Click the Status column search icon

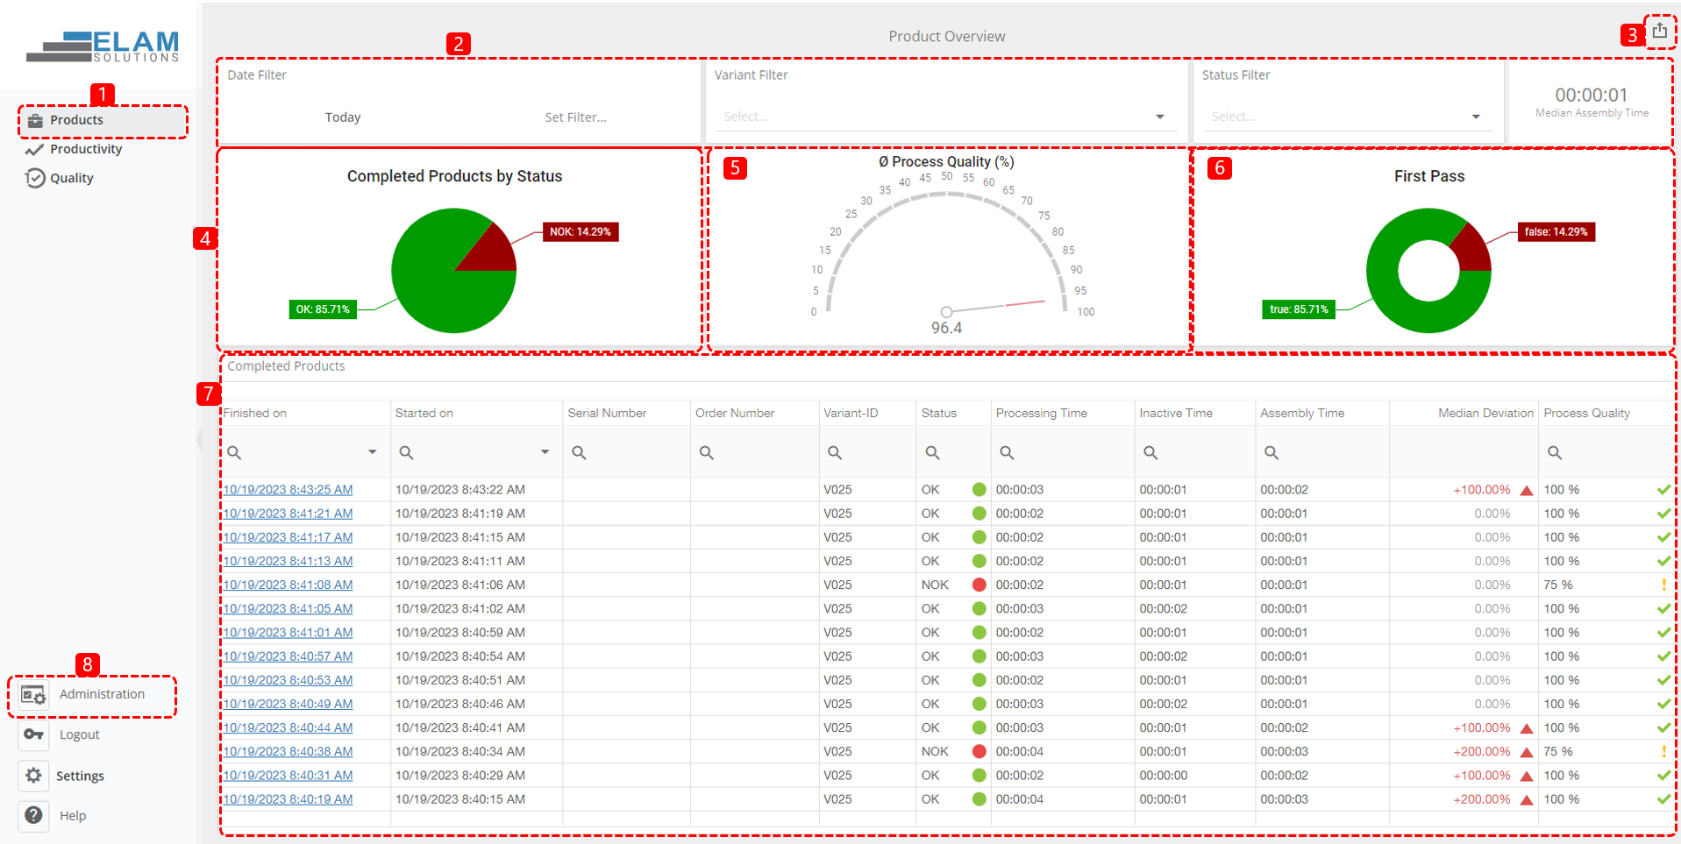coord(932,452)
